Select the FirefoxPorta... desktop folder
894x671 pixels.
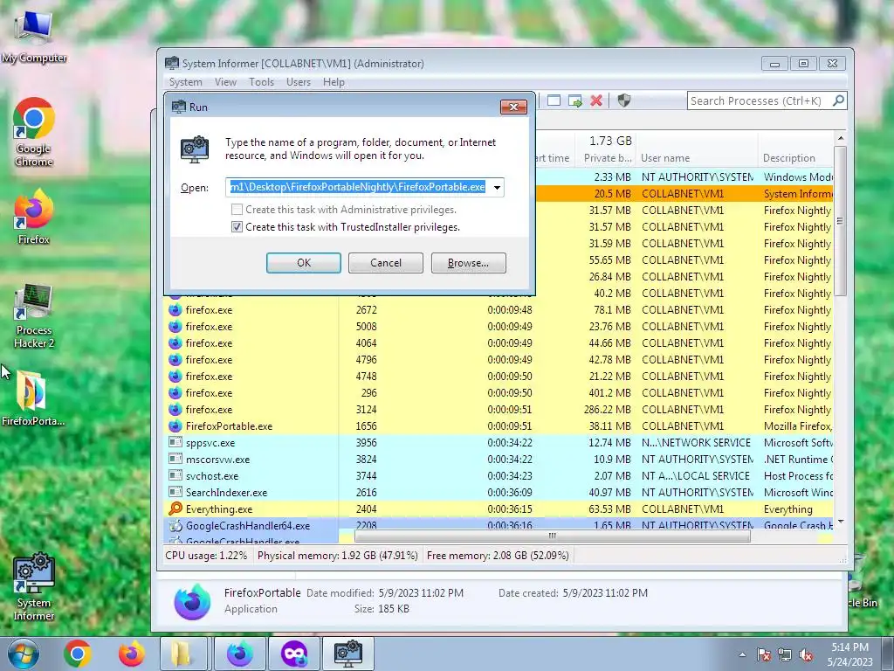(32, 398)
